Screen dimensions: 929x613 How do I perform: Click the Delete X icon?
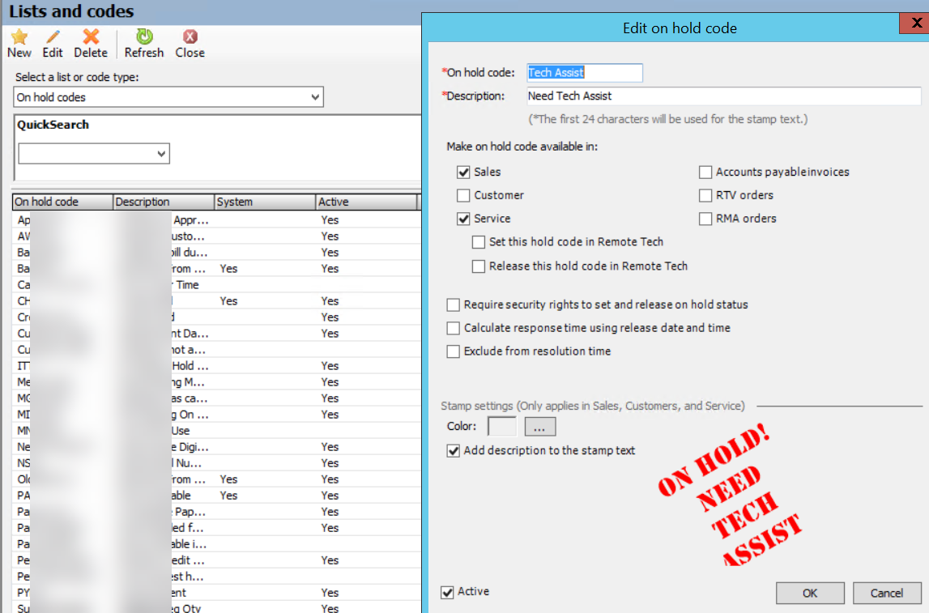(x=91, y=36)
